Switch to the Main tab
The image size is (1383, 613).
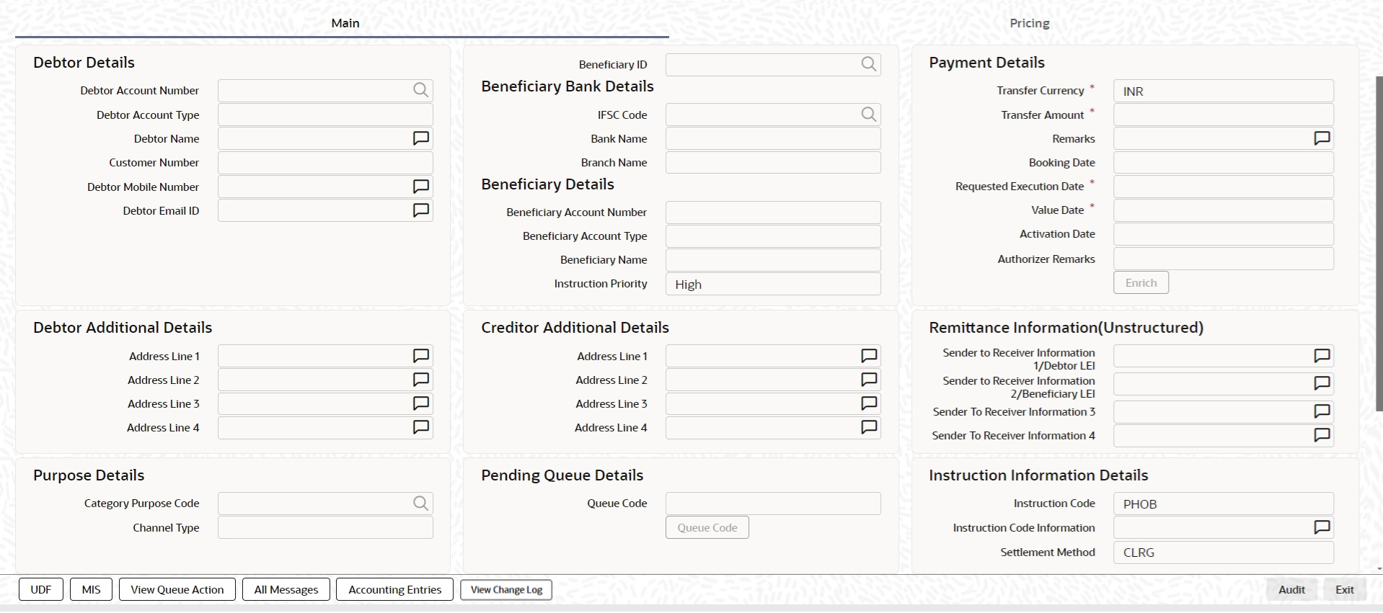pyautogui.click(x=345, y=23)
